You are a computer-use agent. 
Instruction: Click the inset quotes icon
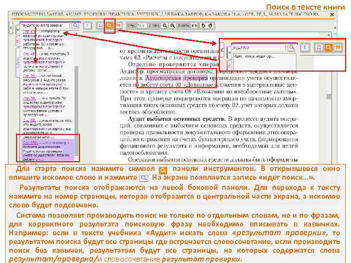tap(338, 47)
